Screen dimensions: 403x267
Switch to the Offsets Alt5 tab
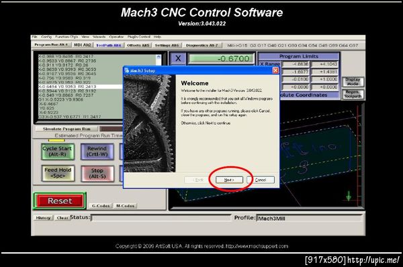click(x=138, y=45)
